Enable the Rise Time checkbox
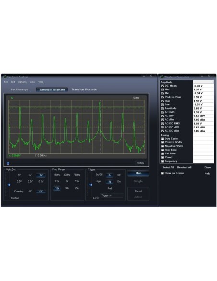The image size is (217, 281). coord(162,150)
